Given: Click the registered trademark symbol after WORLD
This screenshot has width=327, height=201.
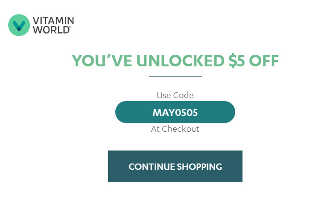Looking at the screenshot, I should click(x=70, y=27).
